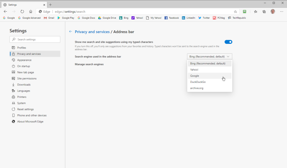
Task: Reload the page with refresh icon
Action: click(22, 12)
